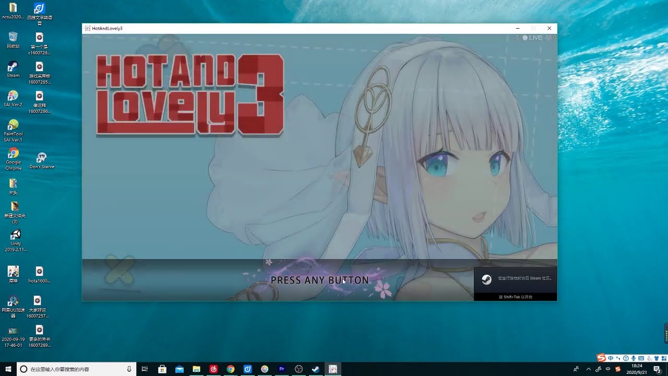
Task: Open the 大家好这 16007257 video file
Action: pyautogui.click(x=37, y=307)
